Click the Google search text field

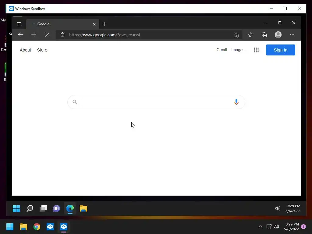pos(156,102)
